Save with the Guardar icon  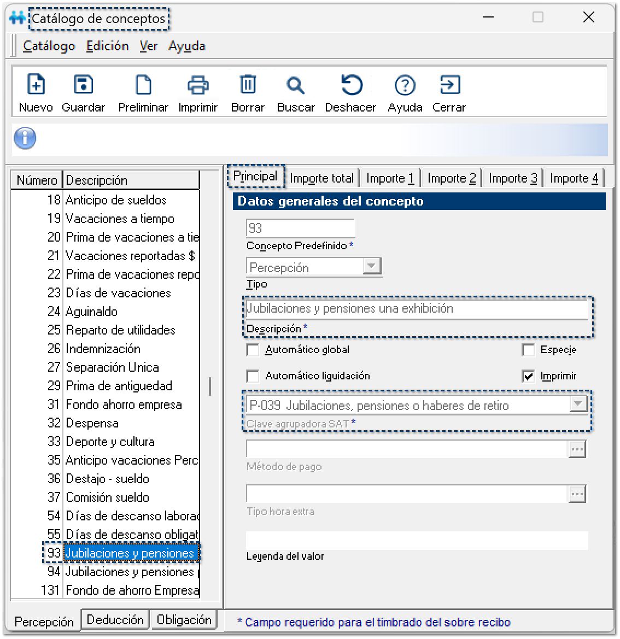(83, 85)
